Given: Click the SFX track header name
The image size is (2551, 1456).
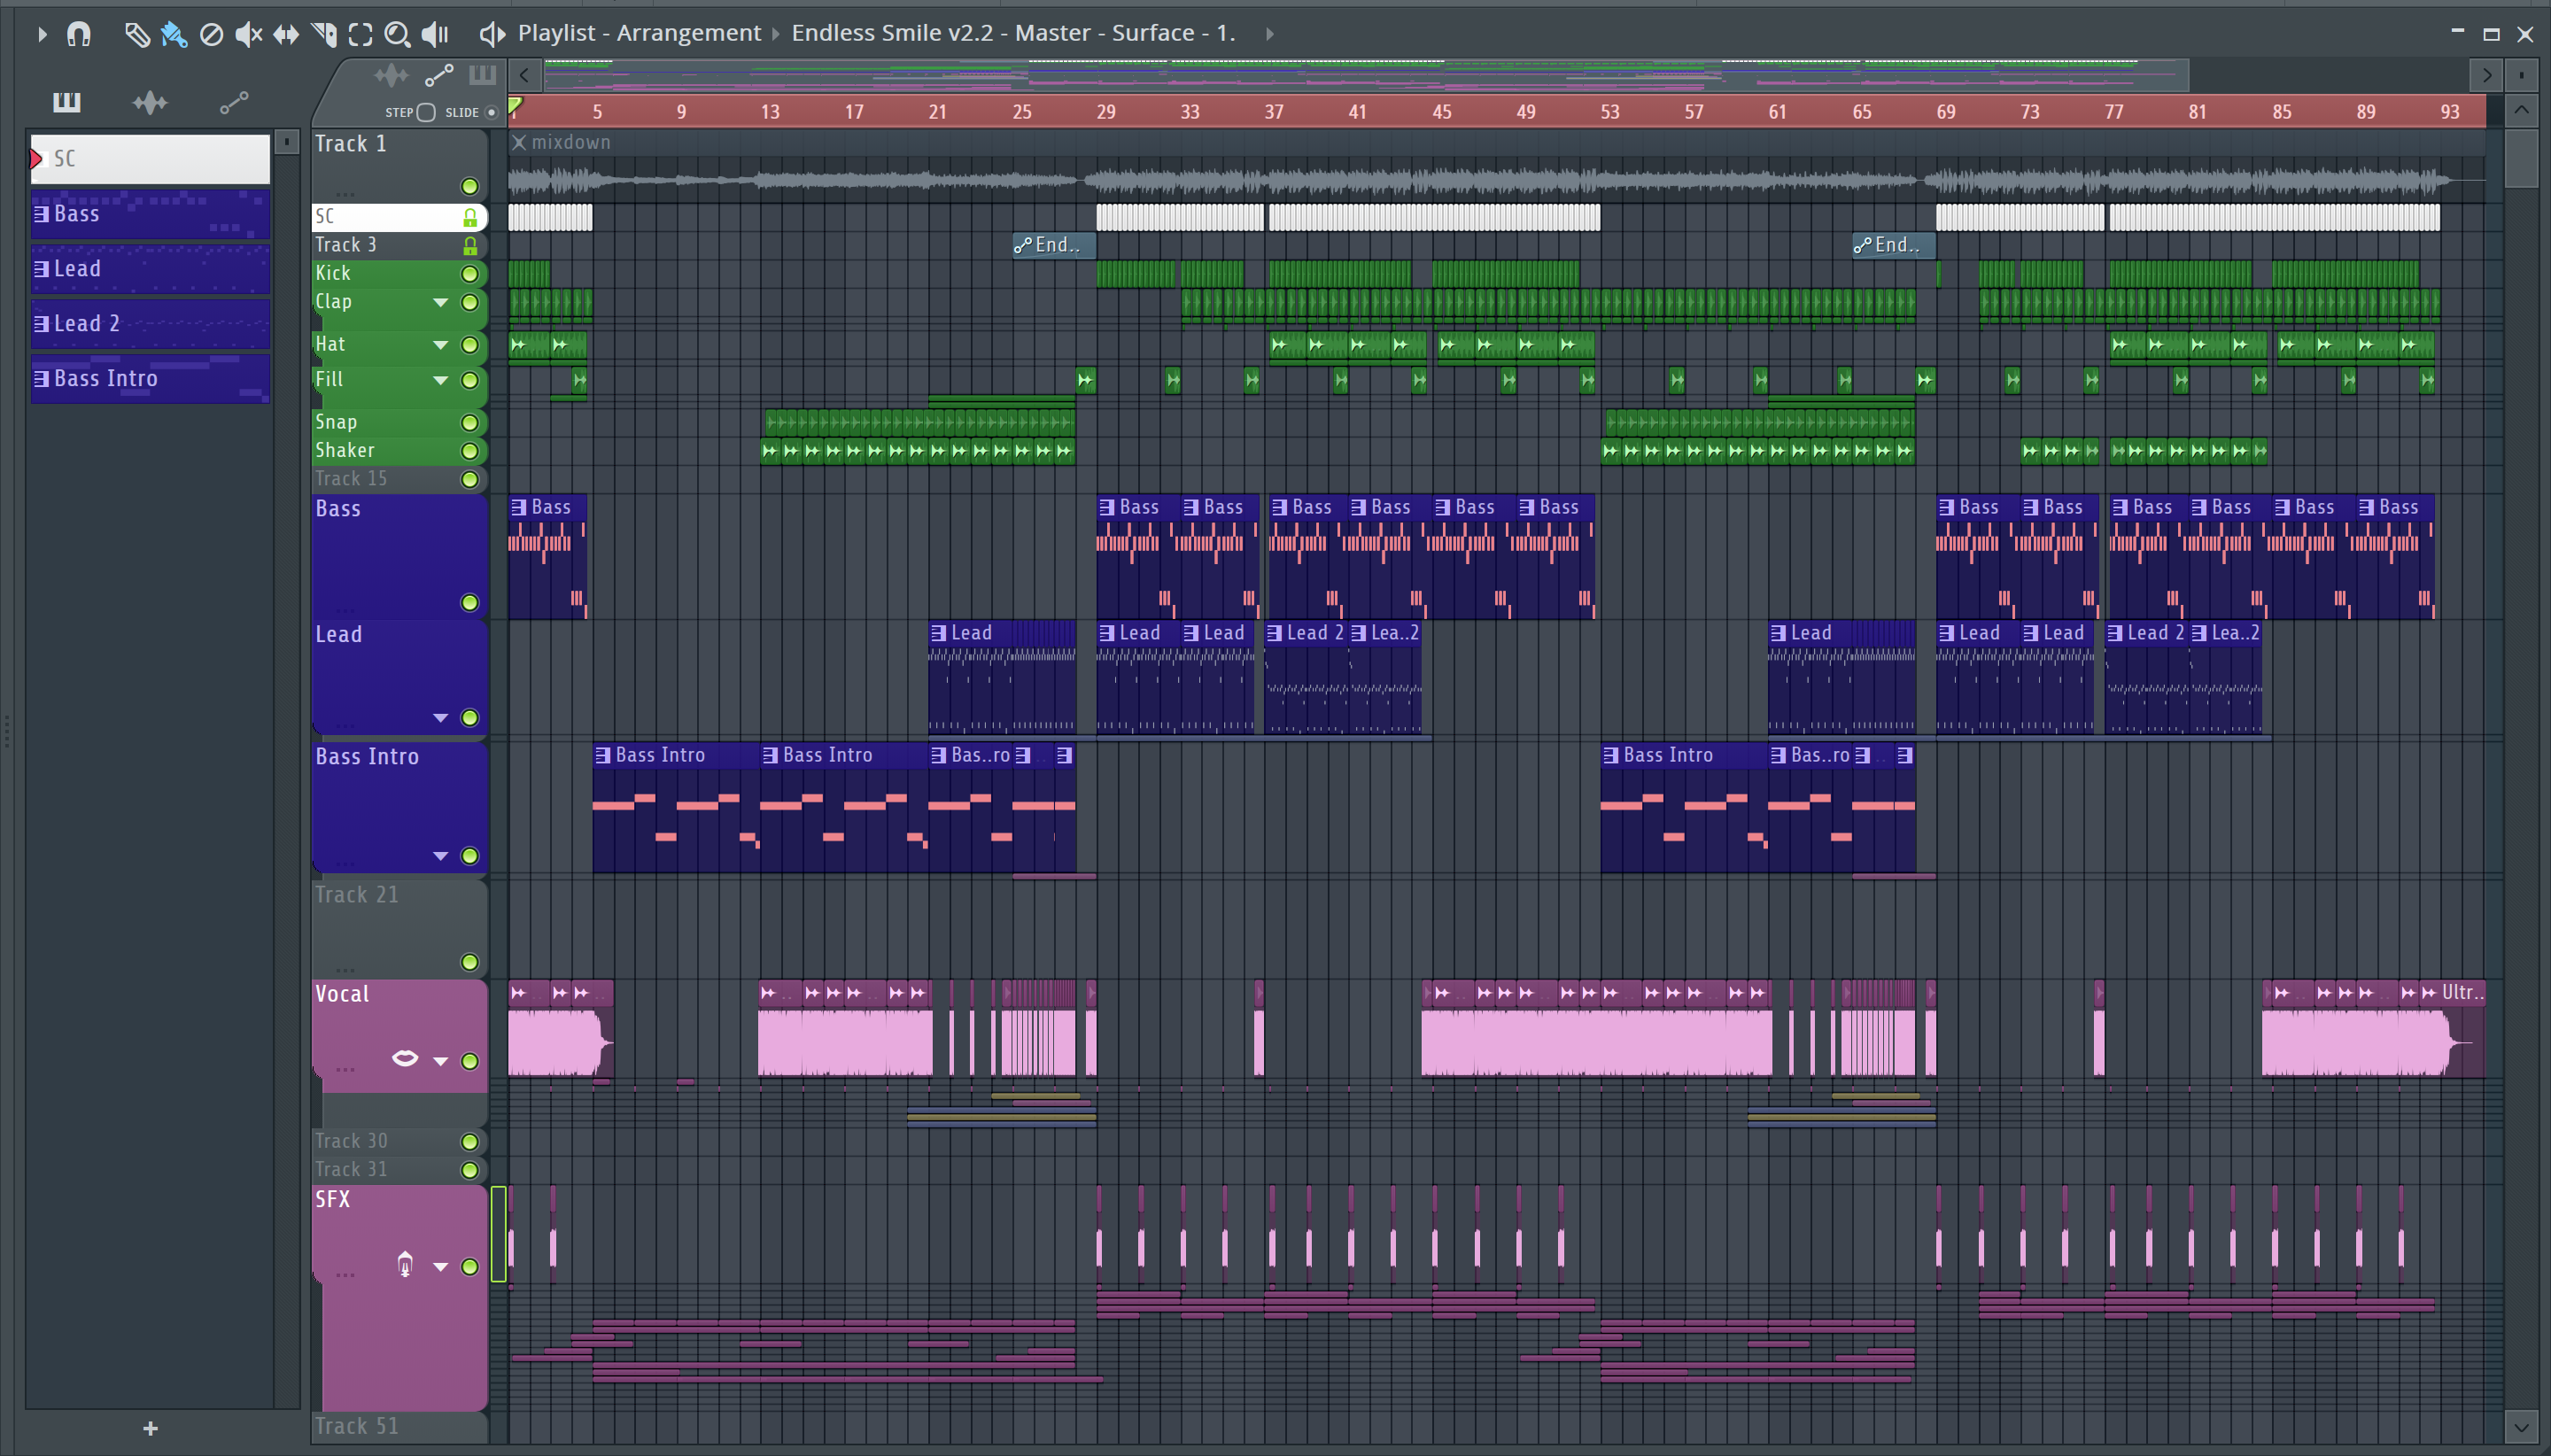Looking at the screenshot, I should coord(333,1199).
